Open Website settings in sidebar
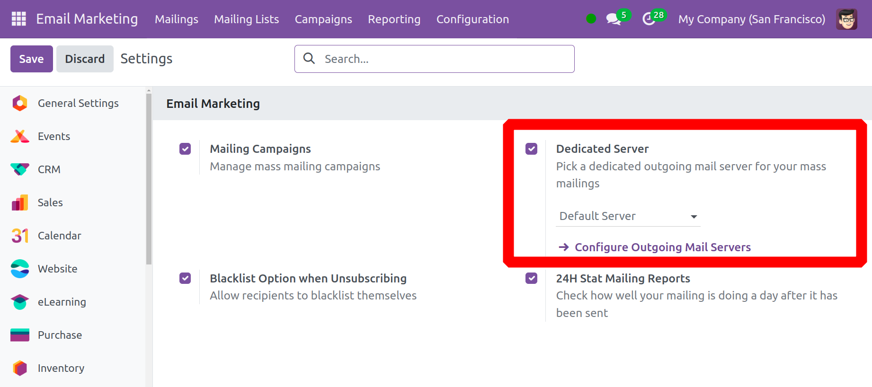 (57, 269)
